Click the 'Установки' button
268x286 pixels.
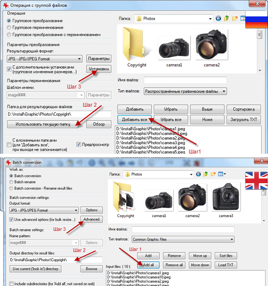click(x=99, y=69)
